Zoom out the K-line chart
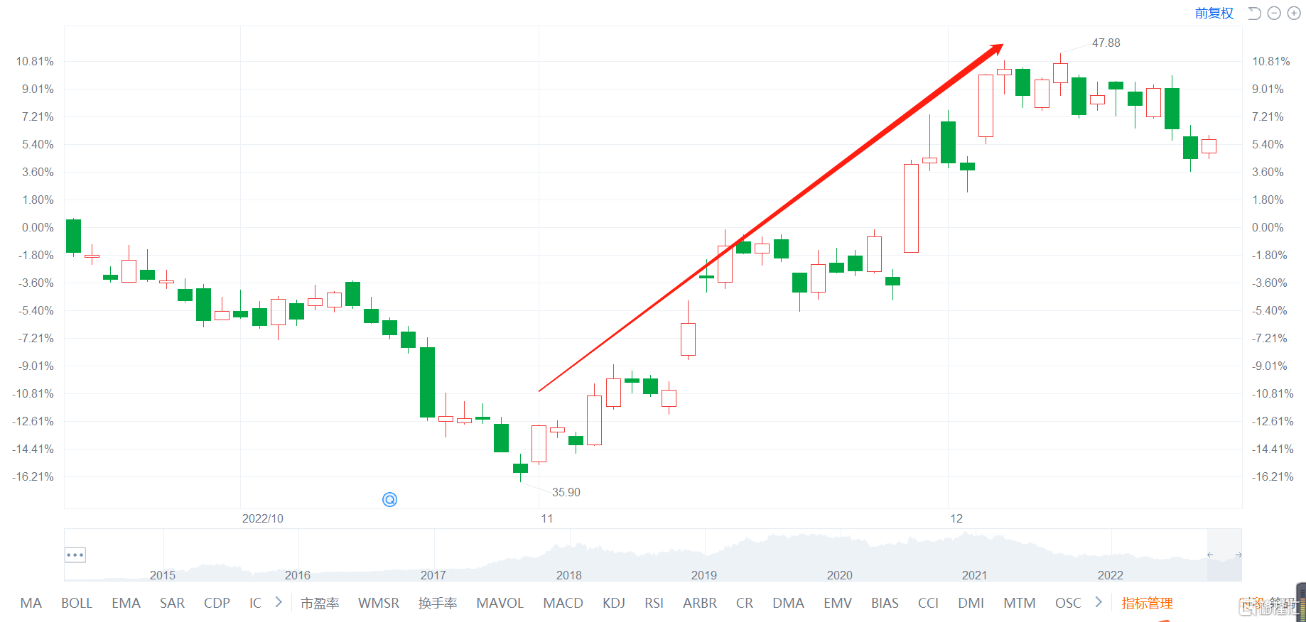This screenshot has width=1306, height=622. pos(1274,13)
